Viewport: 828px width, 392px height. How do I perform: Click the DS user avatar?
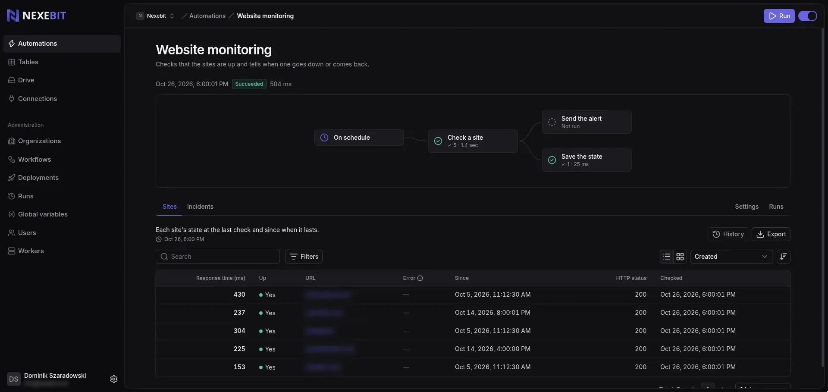14,379
